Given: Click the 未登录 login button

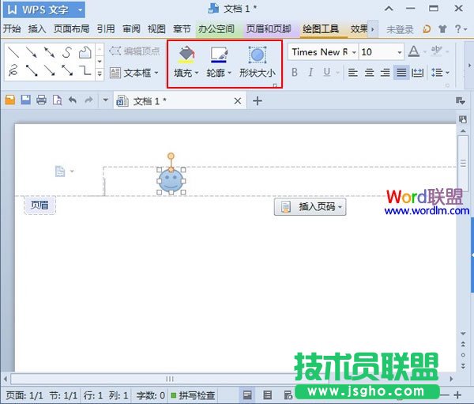Looking at the screenshot, I should 400,29.
